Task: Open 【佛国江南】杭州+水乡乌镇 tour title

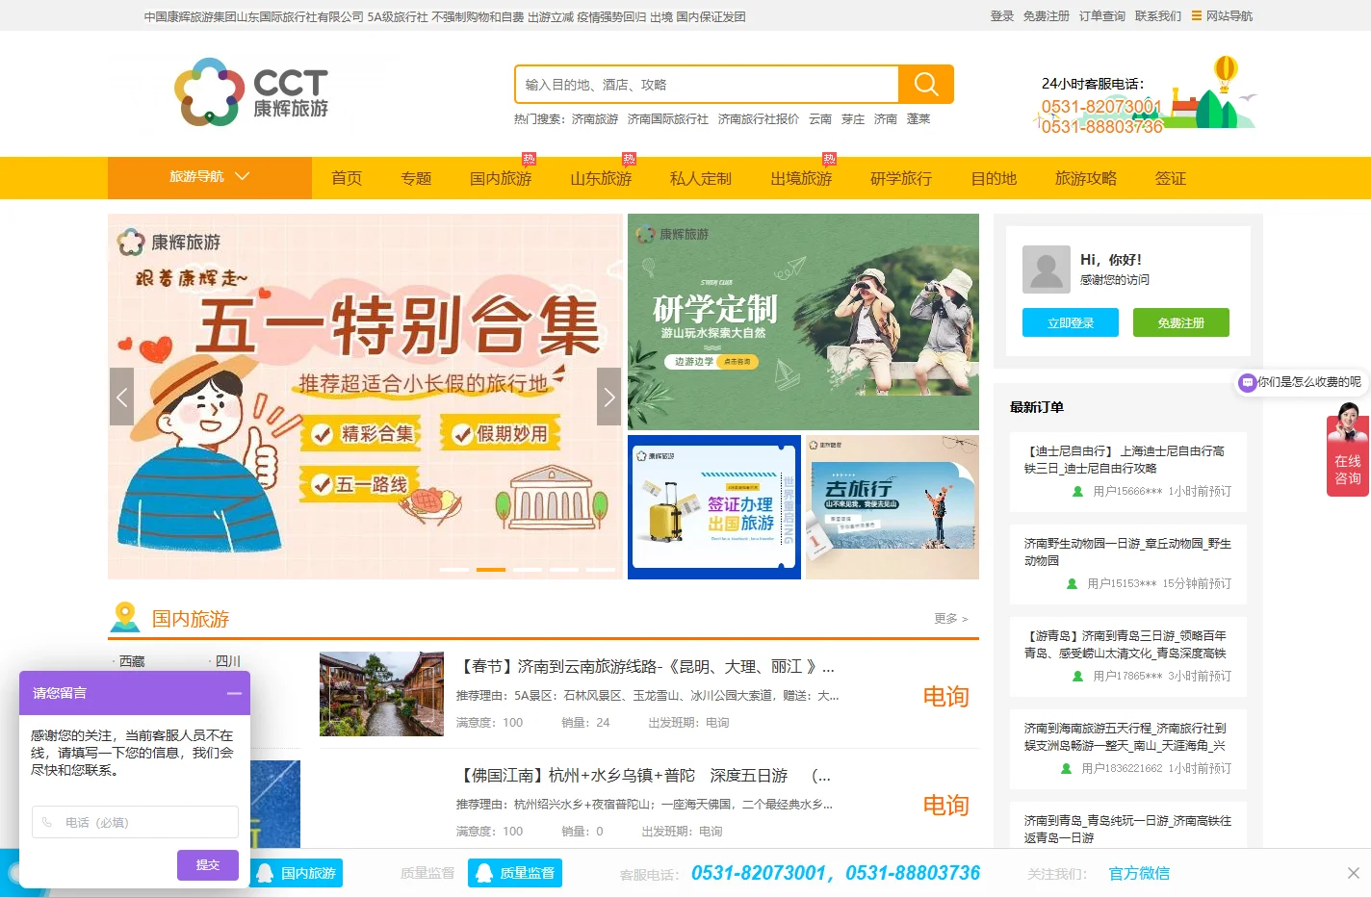Action: 643,775
